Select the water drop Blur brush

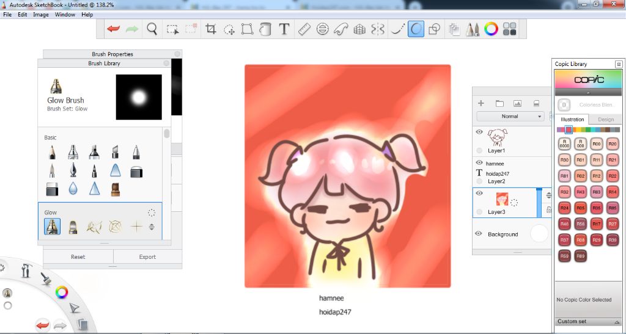[x=73, y=189]
